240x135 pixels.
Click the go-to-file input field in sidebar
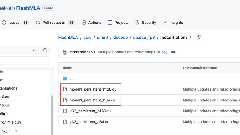tap(25, 61)
